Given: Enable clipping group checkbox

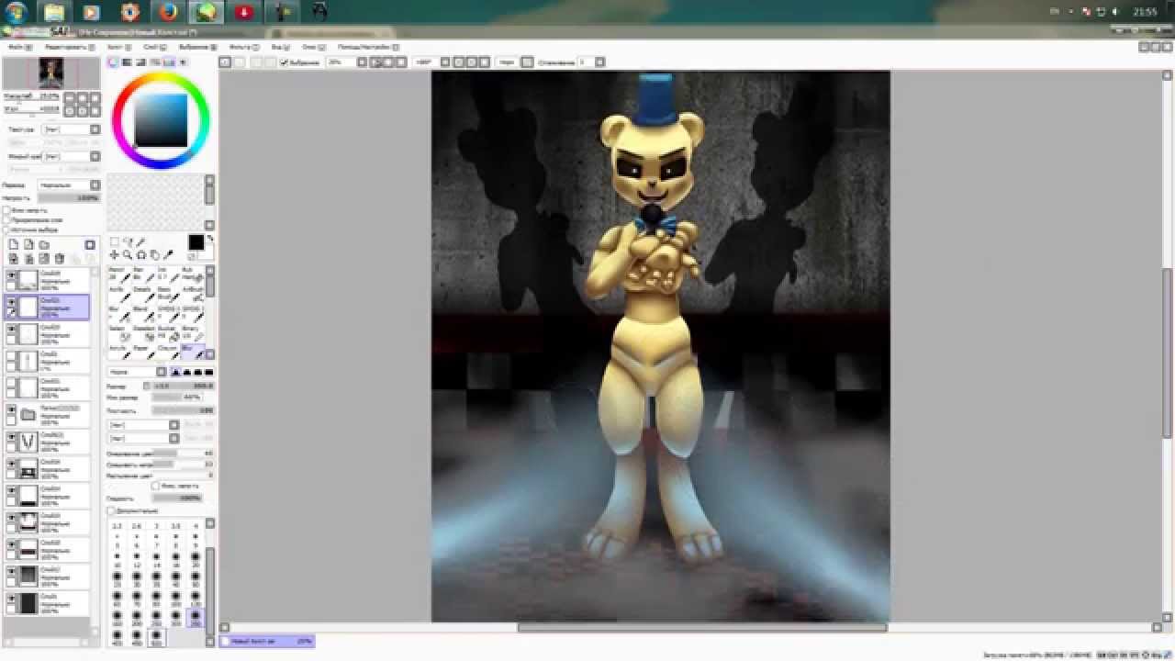Looking at the screenshot, I should (x=7, y=220).
